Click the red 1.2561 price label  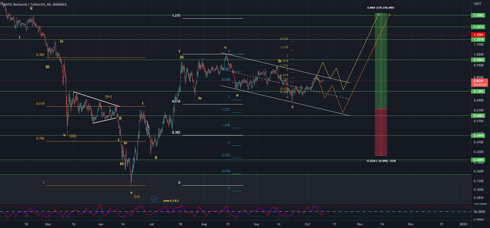(479, 35)
